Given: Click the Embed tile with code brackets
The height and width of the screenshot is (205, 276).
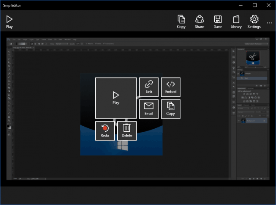Looking at the screenshot, I should pos(171,87).
